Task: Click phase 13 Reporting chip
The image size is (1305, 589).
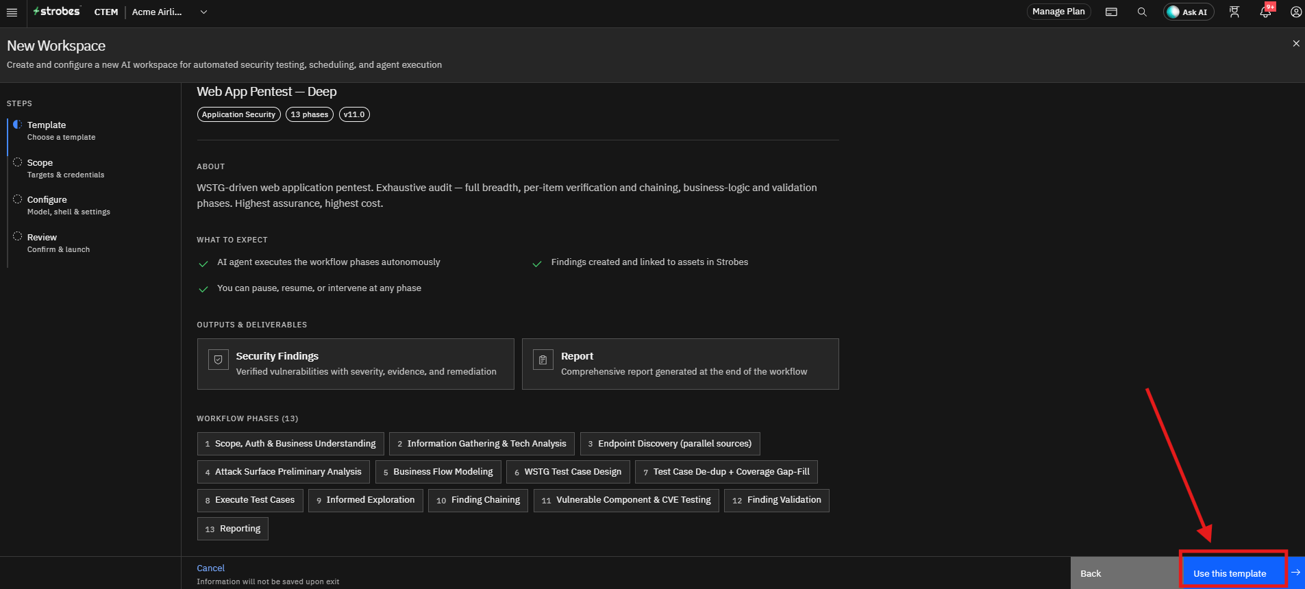Action: [x=233, y=529]
